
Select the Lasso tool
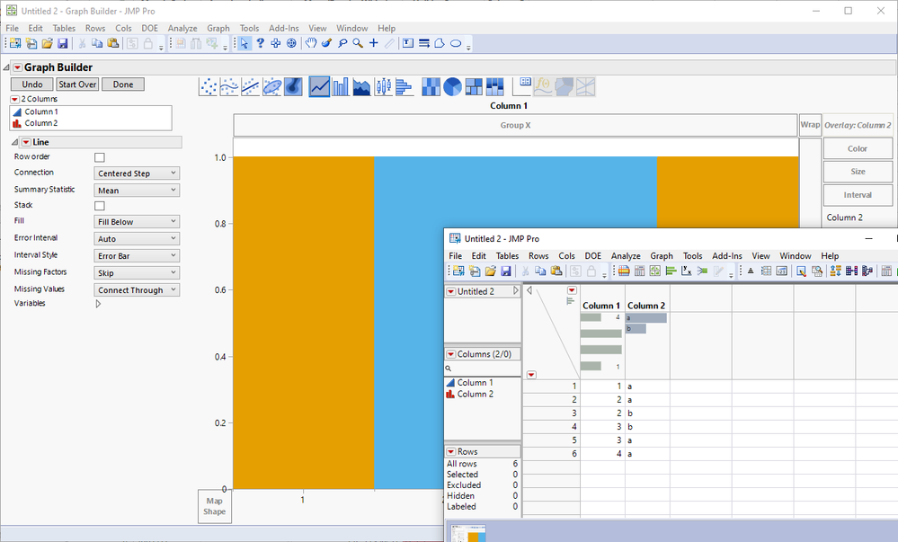click(x=342, y=43)
